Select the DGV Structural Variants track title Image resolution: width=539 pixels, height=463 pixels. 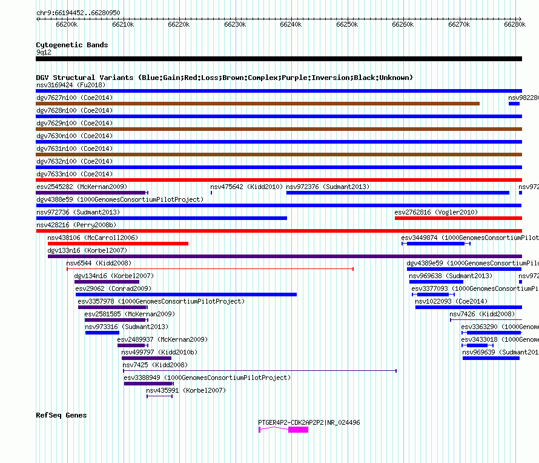tap(225, 78)
